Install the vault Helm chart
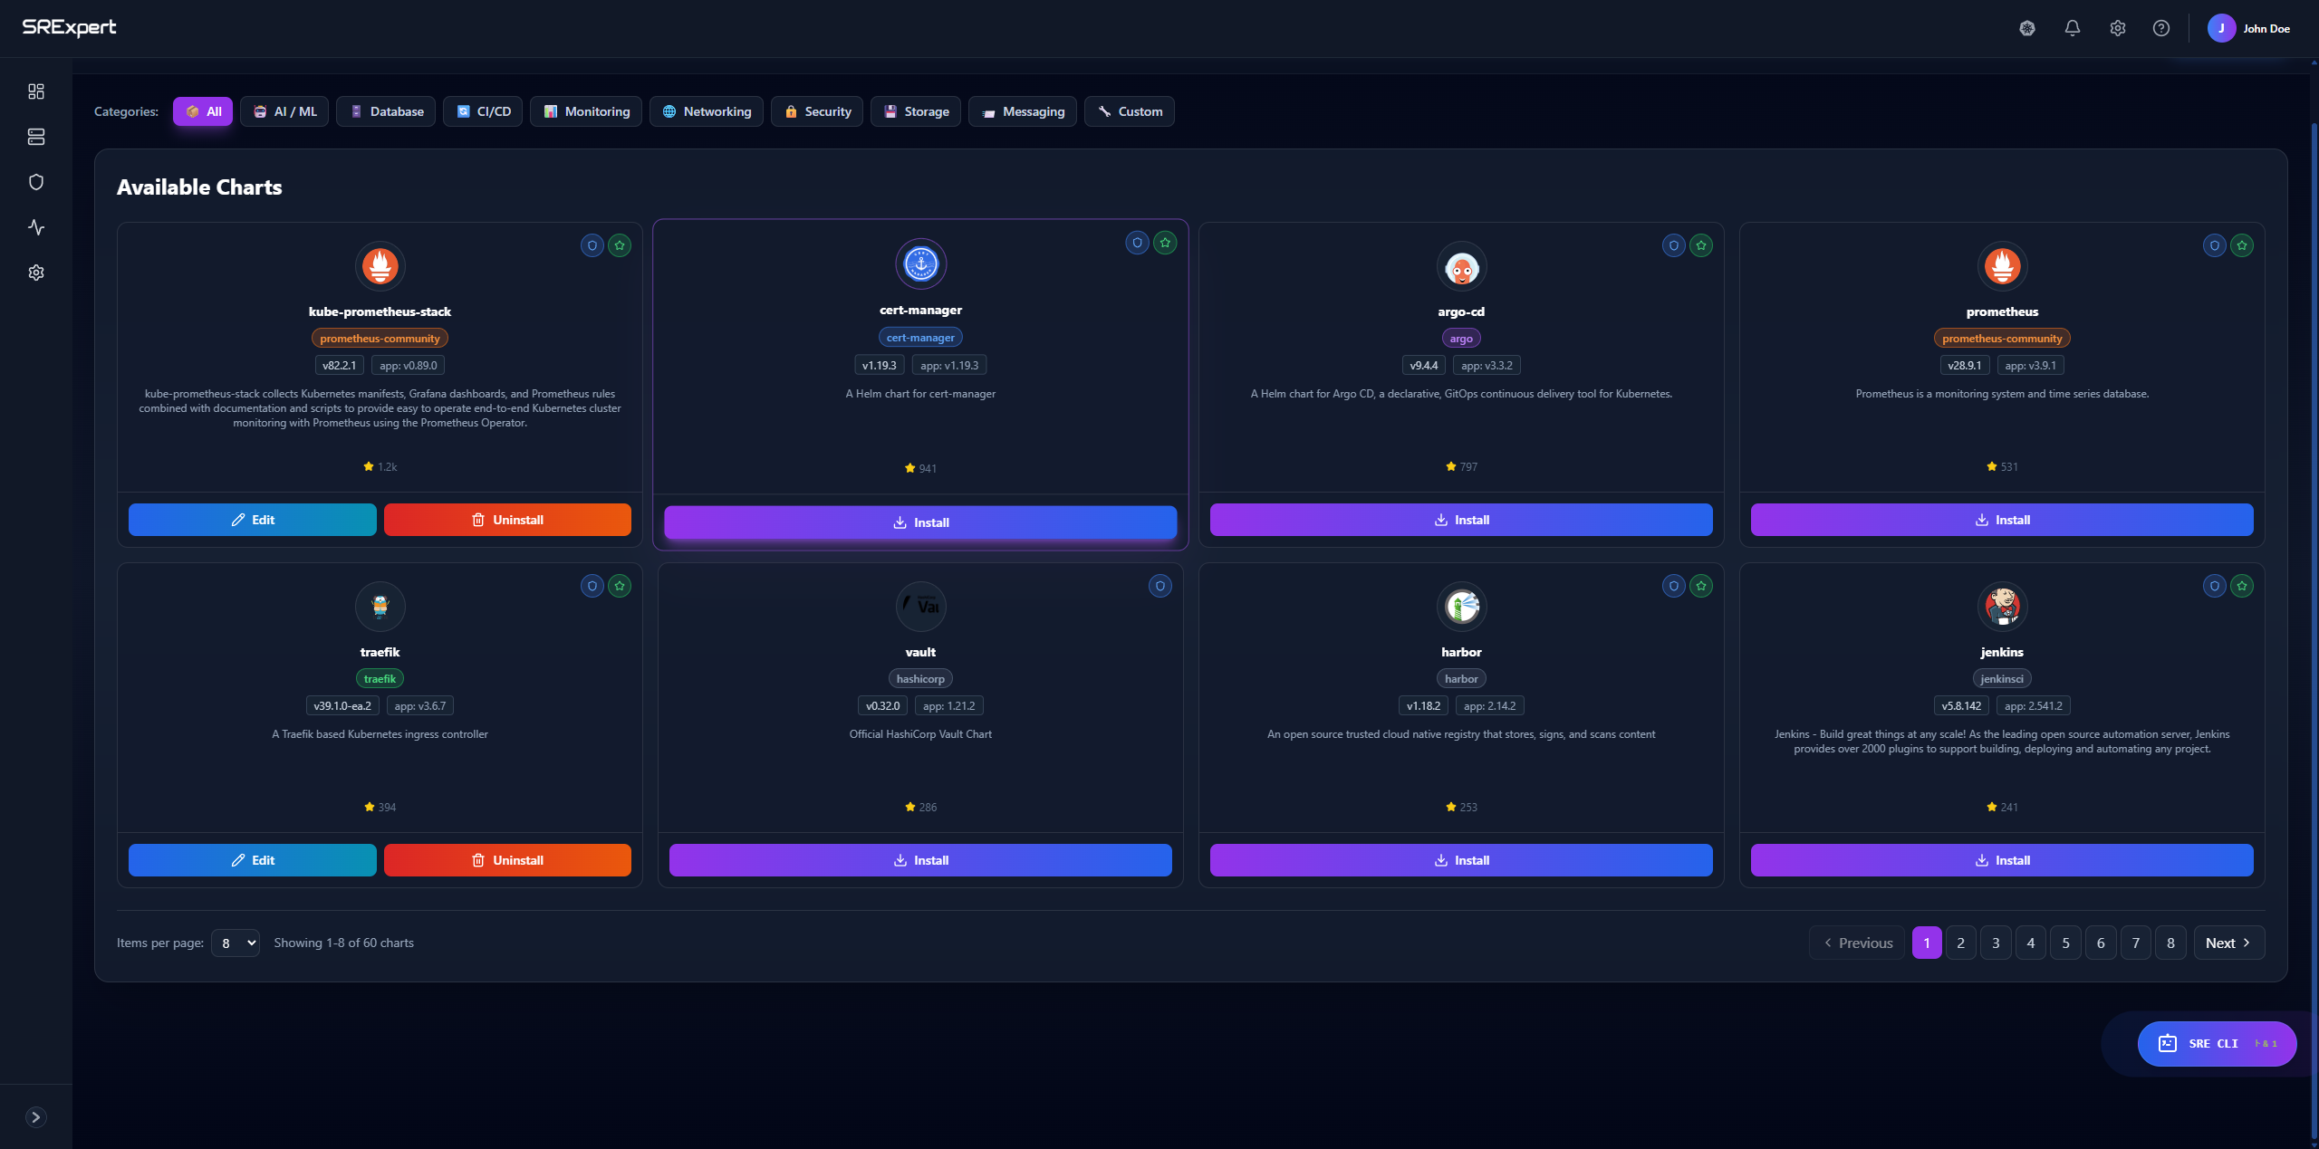This screenshot has width=2319, height=1149. pyautogui.click(x=919, y=859)
